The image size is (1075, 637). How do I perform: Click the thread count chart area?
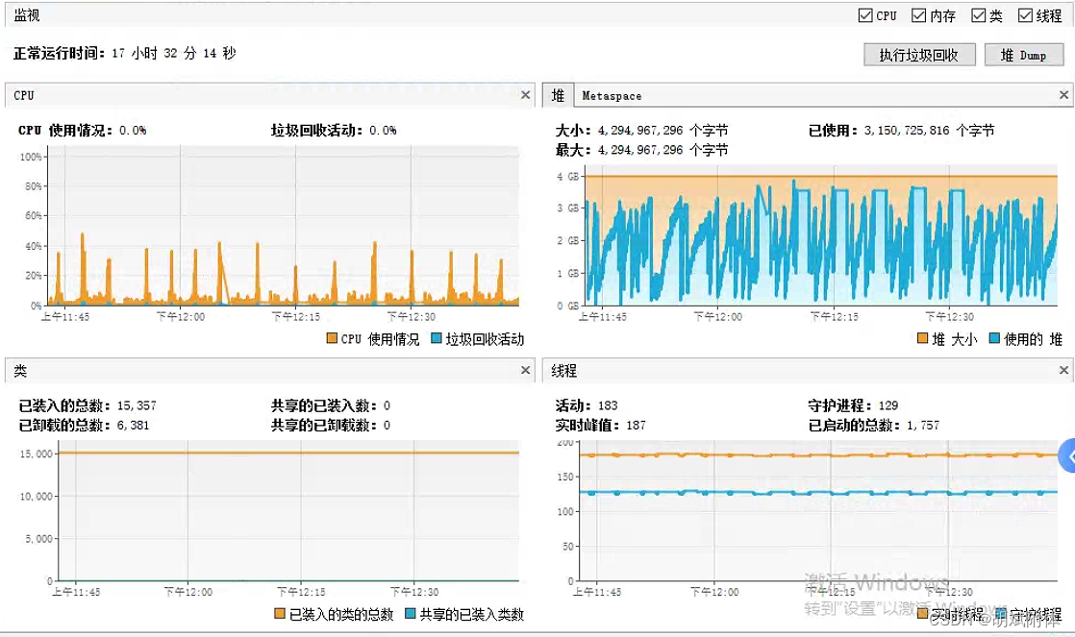[x=818, y=511]
